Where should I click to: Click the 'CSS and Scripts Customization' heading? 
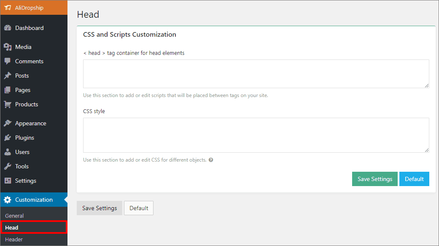129,35
